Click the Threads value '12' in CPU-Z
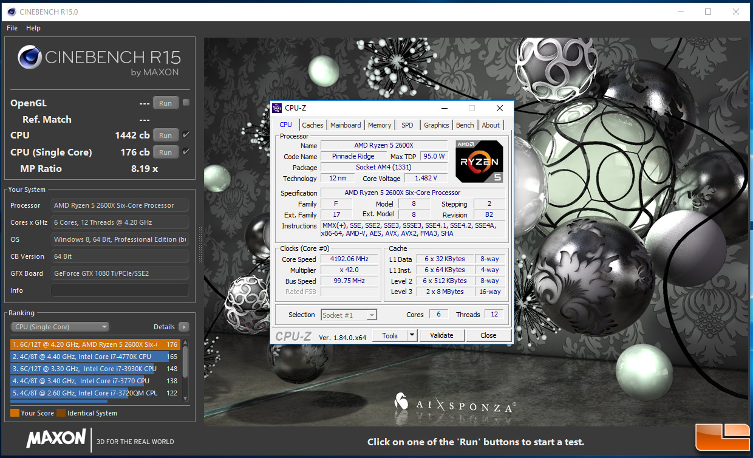Viewport: 753px width, 458px height. click(x=494, y=315)
